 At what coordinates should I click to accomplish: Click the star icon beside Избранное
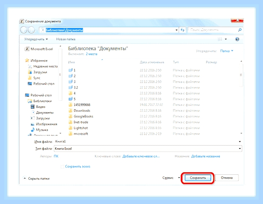click(x=27, y=61)
